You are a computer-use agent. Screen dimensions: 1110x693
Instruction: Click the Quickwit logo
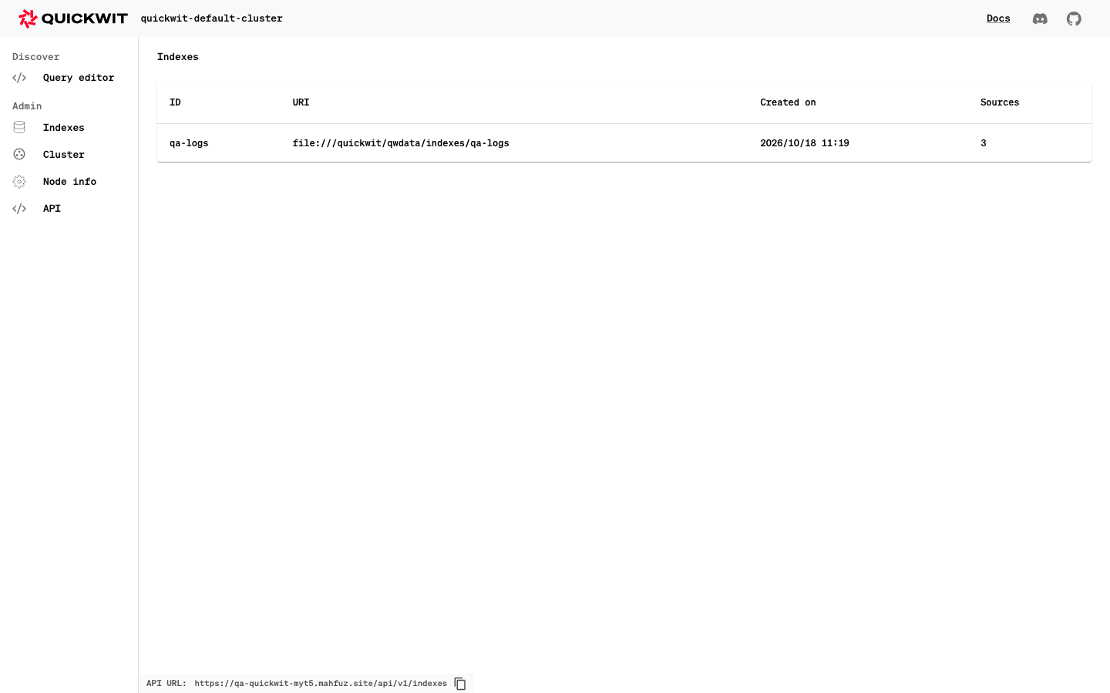point(73,18)
